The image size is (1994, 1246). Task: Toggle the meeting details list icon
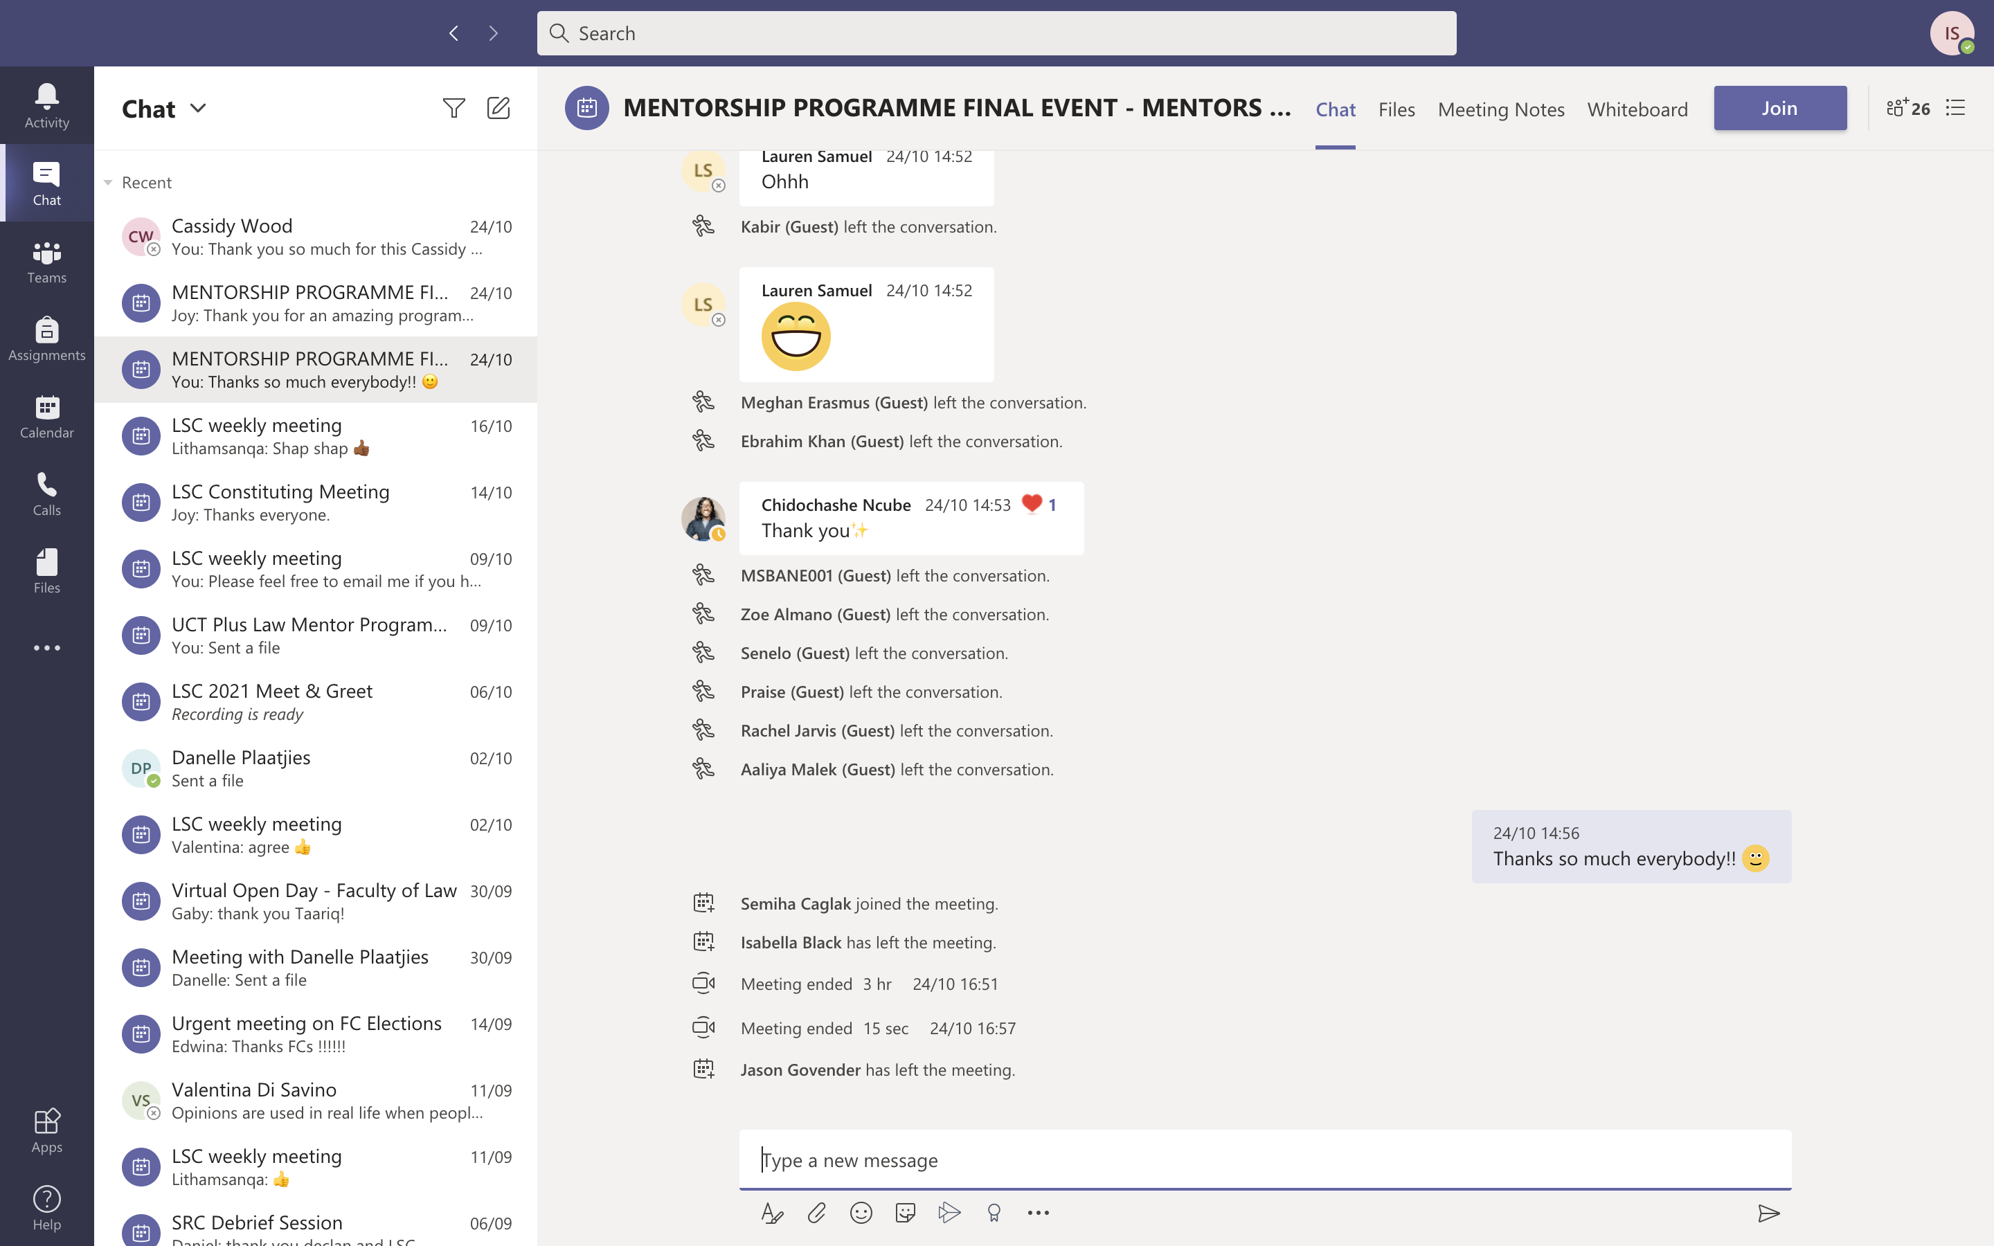(x=1956, y=108)
